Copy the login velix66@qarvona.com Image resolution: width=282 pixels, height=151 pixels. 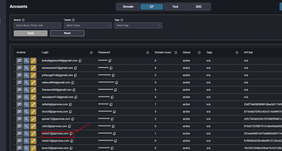[x=70, y=105]
